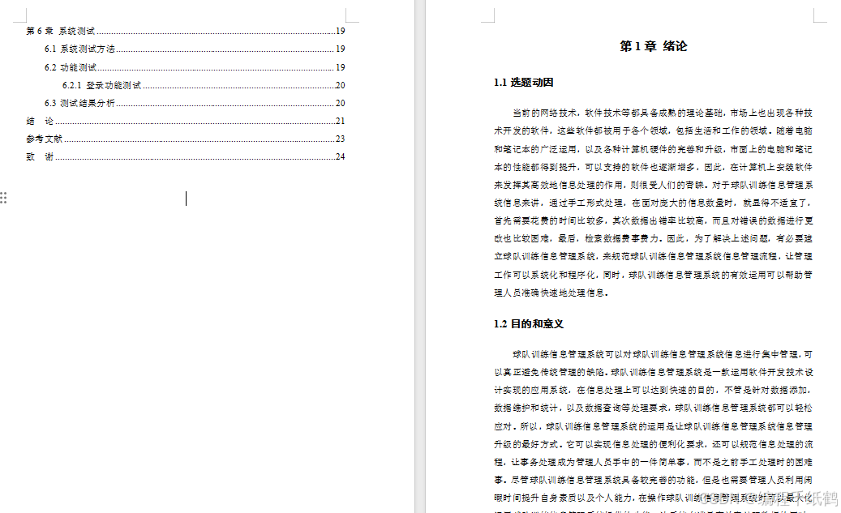Open TOC entry '6.3 测试结果分析'
Image resolution: width=841 pixels, height=513 pixels.
tap(194, 103)
